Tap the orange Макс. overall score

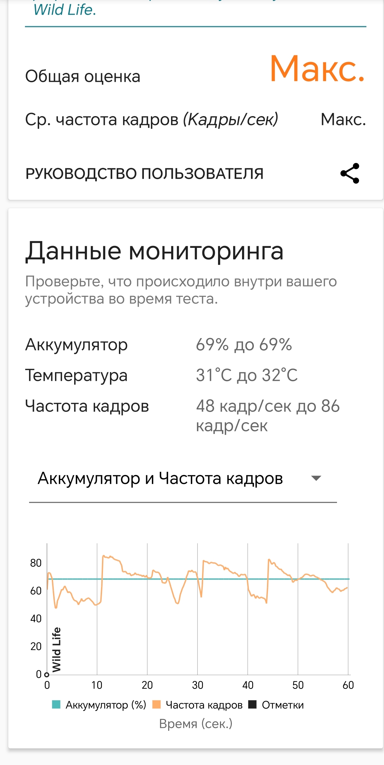point(317,68)
